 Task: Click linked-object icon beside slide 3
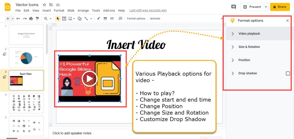5,77
